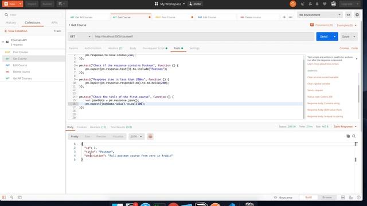This screenshot has height=206, width=367.
Task: Open the No Environment dropdown
Action: tap(320, 15)
